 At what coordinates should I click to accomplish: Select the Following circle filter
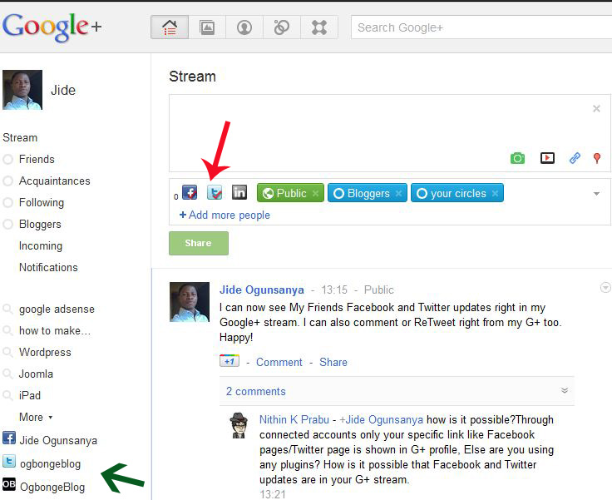point(42,202)
